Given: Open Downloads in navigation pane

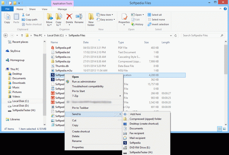Looking at the screenshot, I should [x=17, y=83].
